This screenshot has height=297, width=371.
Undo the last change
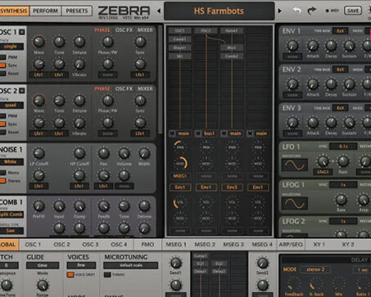coord(297,11)
